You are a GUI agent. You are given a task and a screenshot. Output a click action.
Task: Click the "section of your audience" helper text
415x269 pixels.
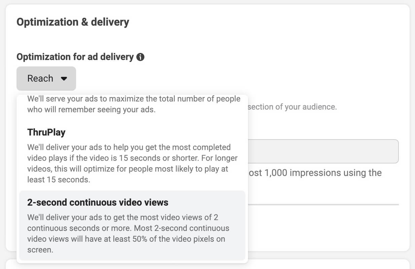(292, 107)
